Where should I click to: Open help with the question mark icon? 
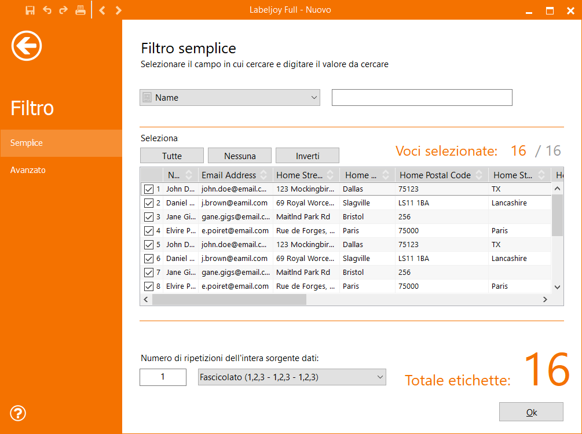[x=19, y=413]
